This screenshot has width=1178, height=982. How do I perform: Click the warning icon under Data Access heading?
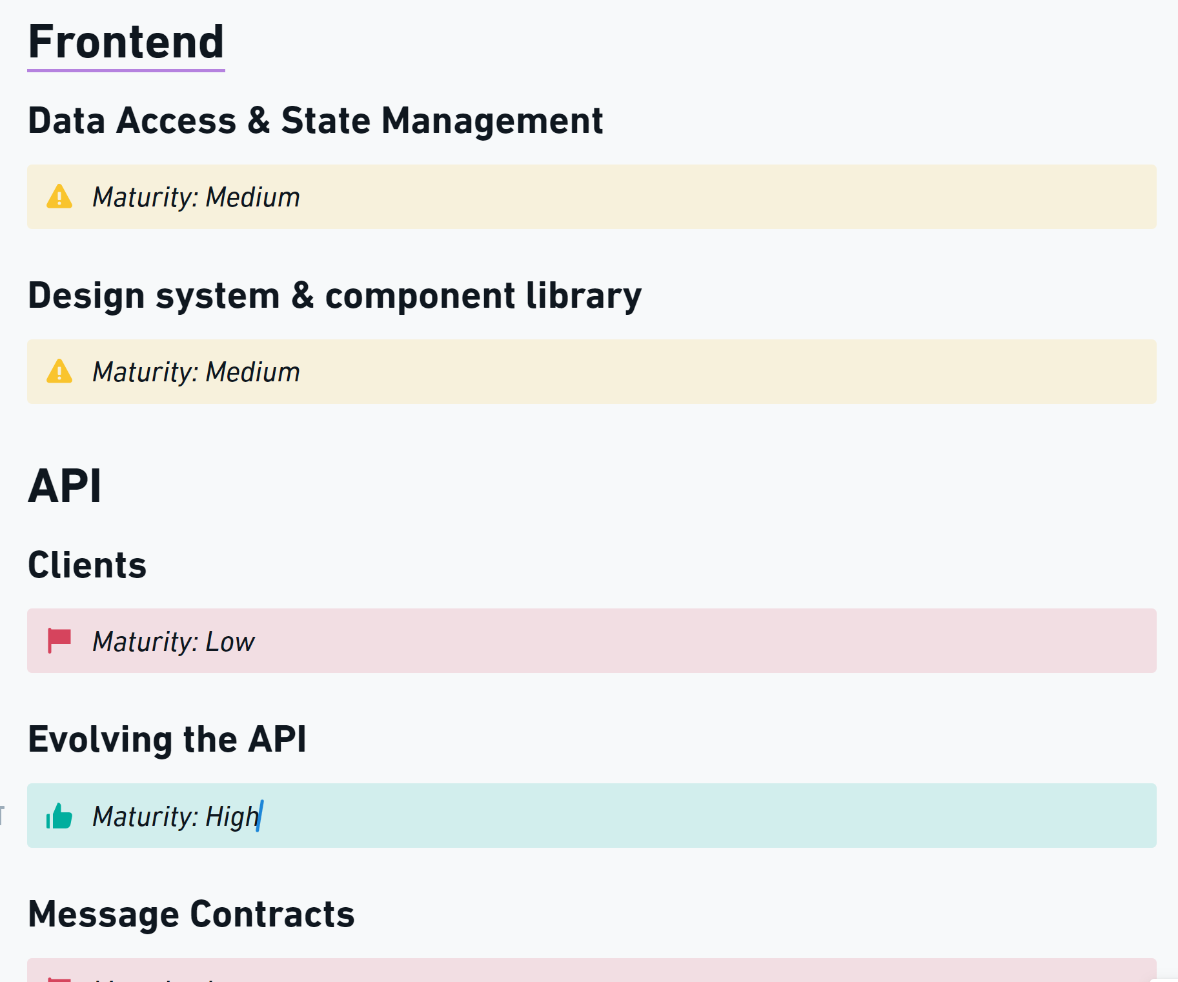[x=59, y=197]
